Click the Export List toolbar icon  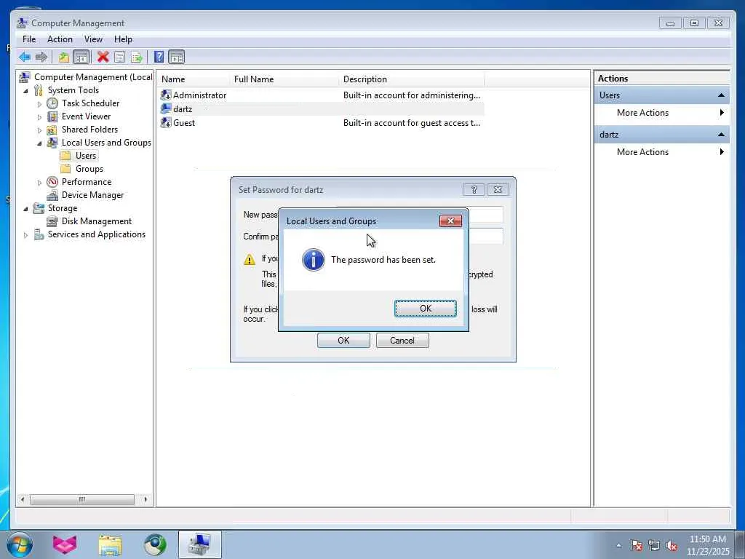[x=136, y=57]
